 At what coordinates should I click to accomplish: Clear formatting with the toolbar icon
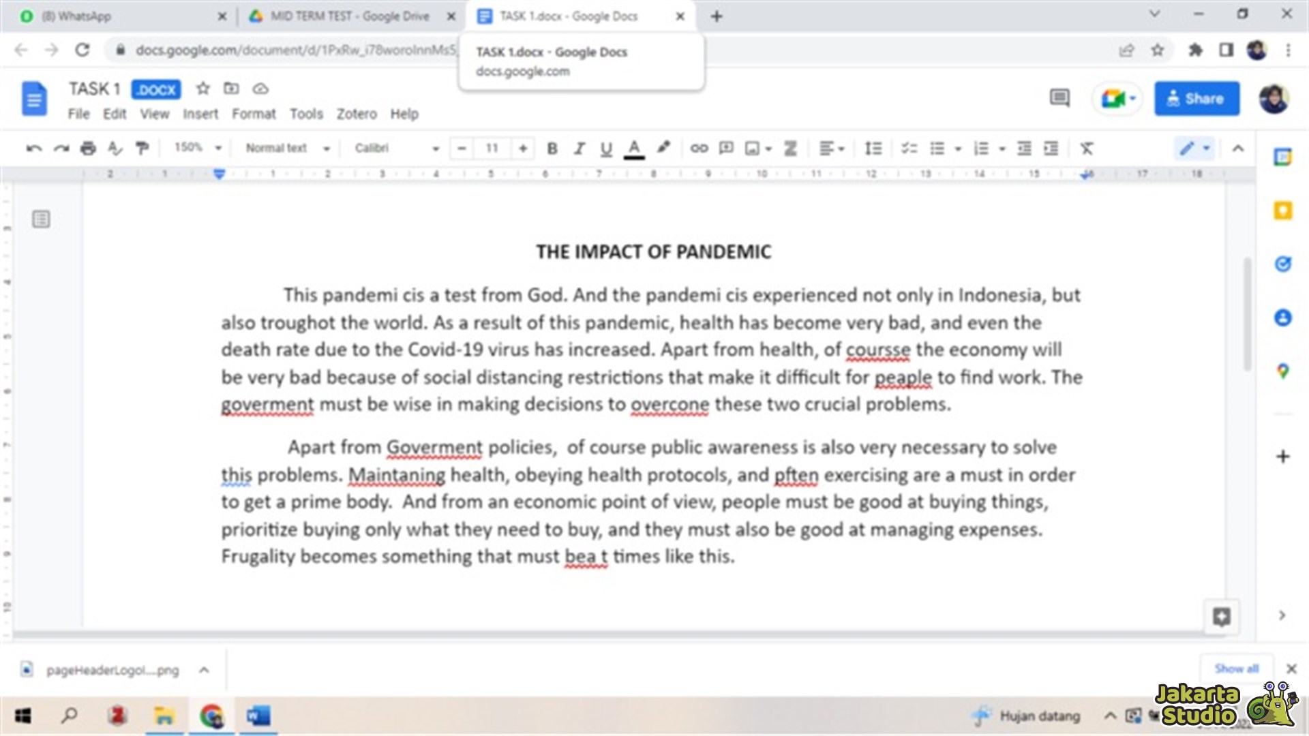1087,148
